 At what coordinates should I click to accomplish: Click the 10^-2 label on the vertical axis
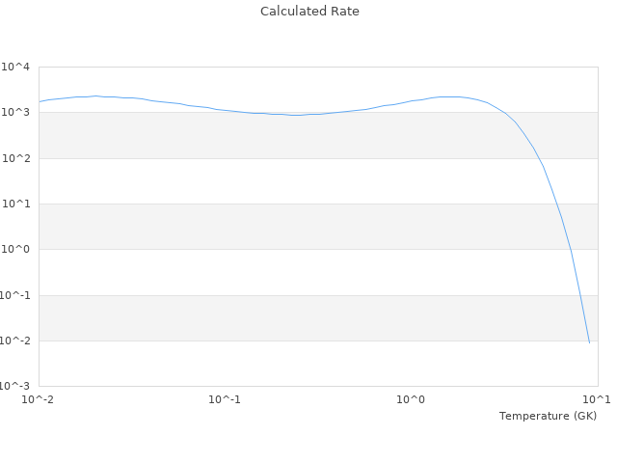click(x=14, y=340)
